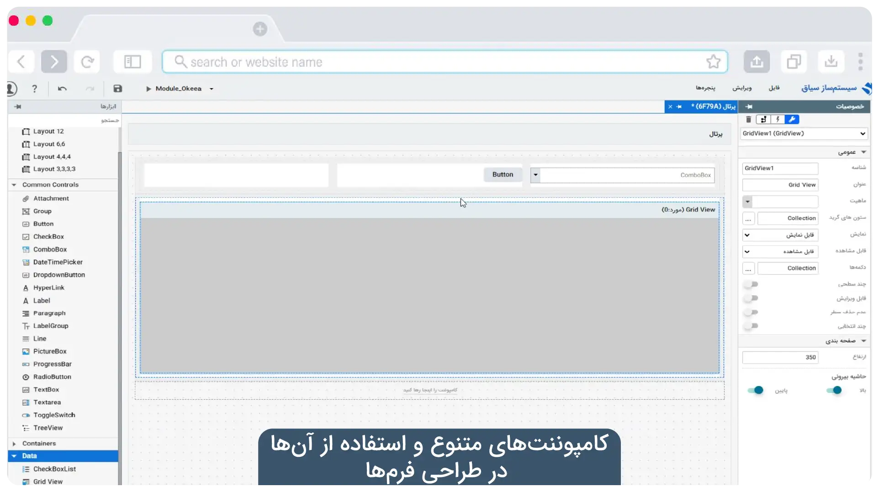Click the DateTimePicker control in the toolbox
Viewport: 879px width, 492px height.
point(58,262)
